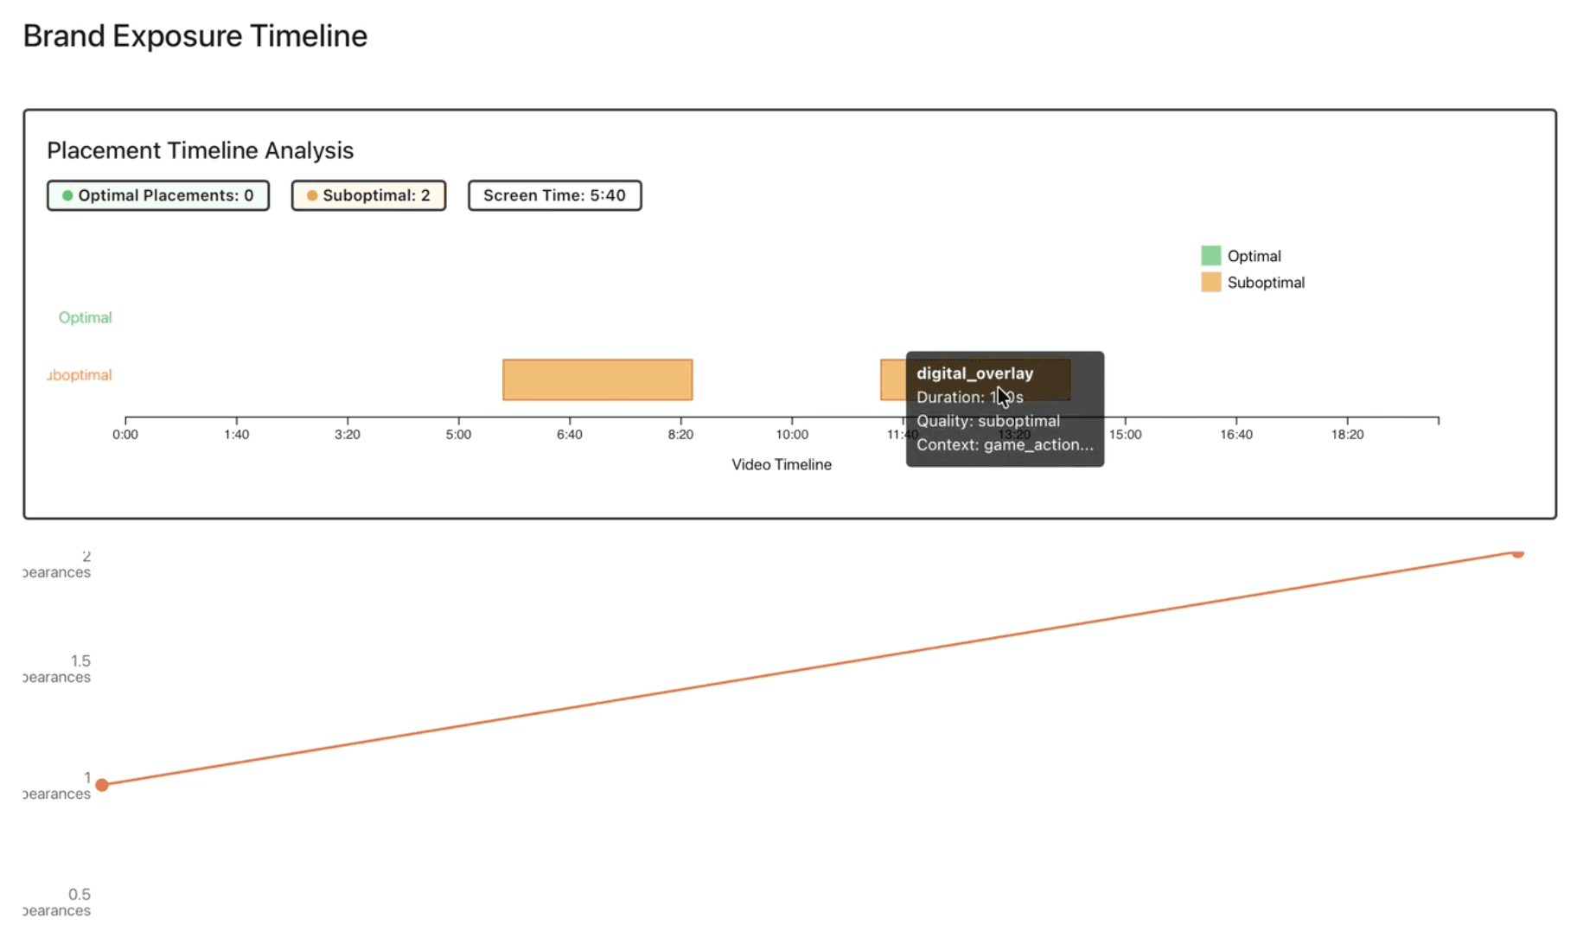This screenshot has height=944, width=1577.
Task: Click the Screen Time: 5:40 badge
Action: point(555,195)
